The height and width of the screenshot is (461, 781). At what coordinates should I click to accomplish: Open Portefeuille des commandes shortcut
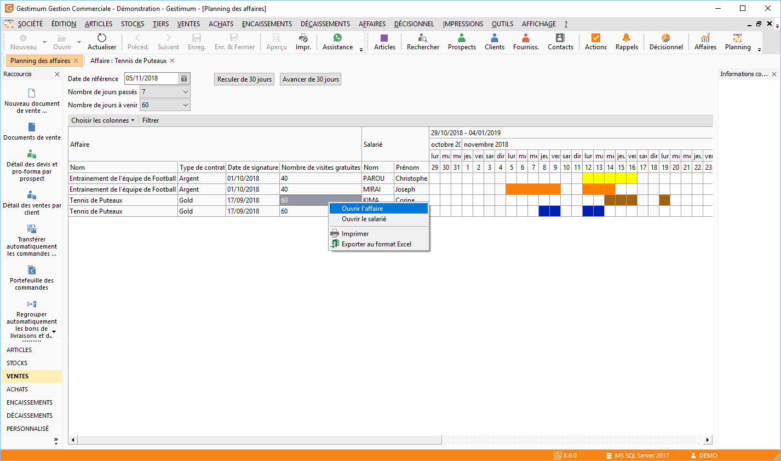tap(32, 278)
